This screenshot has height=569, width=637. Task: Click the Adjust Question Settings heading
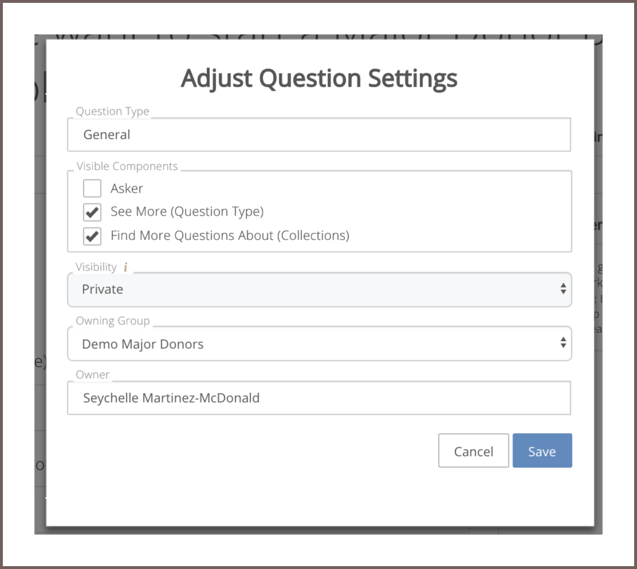click(319, 78)
